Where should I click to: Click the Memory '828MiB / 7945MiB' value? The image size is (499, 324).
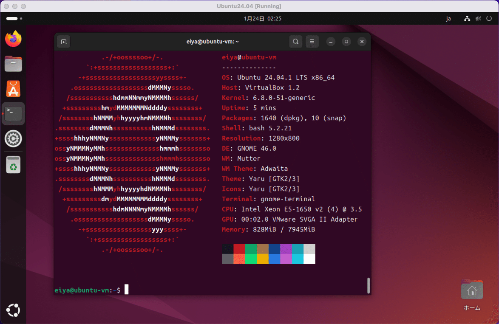[284, 230]
